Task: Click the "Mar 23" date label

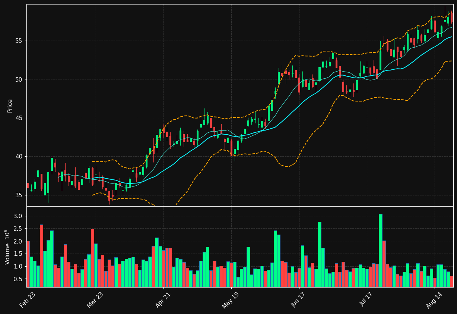Action: click(95, 299)
